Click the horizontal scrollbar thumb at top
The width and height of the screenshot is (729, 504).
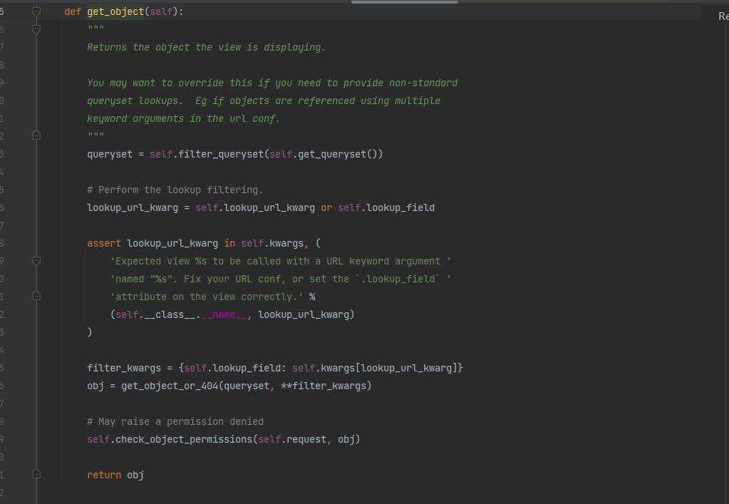pyautogui.click(x=404, y=2)
